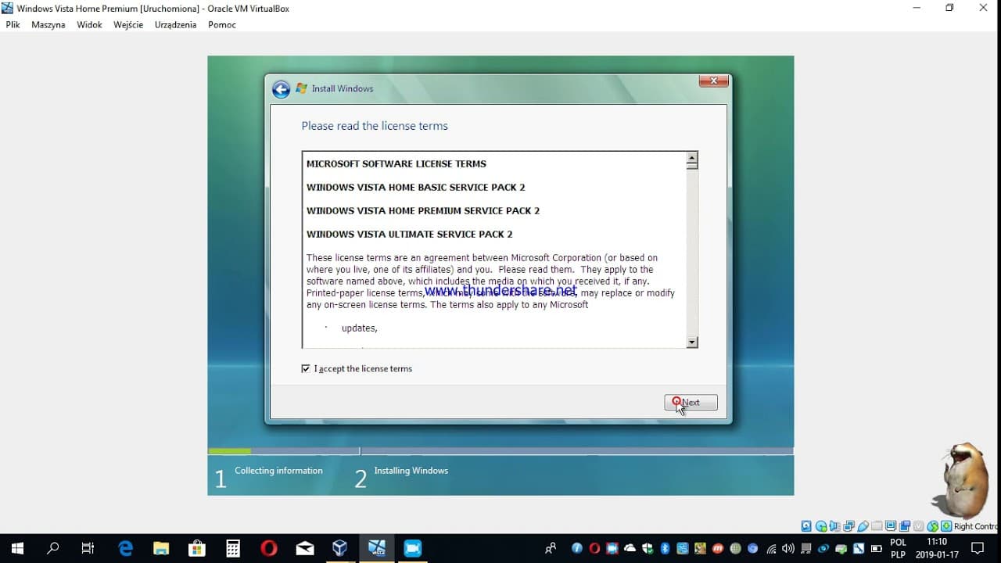This screenshot has width=1001, height=563.
Task: Click the People icon on the taskbar
Action: pyautogui.click(x=551, y=548)
